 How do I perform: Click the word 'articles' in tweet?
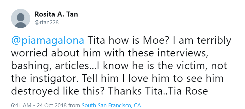point(73,66)
